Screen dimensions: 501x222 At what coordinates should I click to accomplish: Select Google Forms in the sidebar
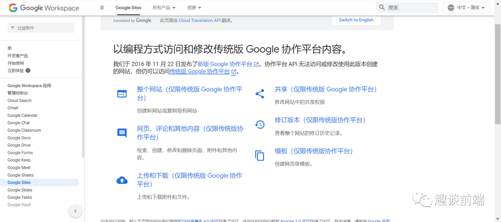(20, 152)
